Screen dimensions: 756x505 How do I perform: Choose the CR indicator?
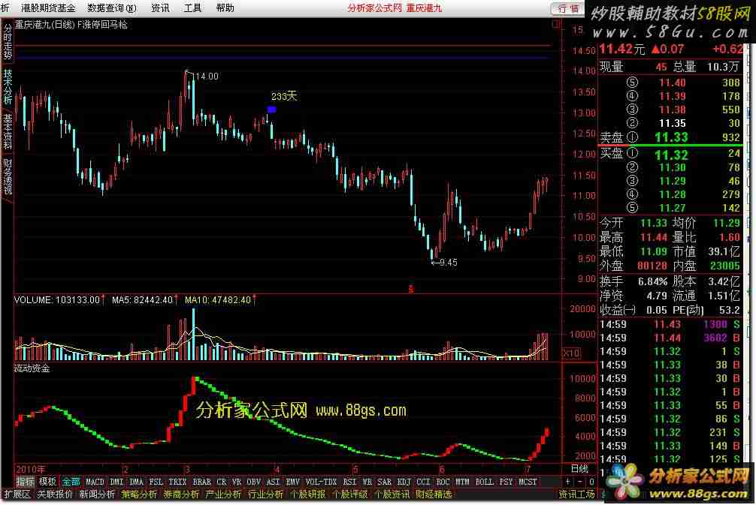point(221,482)
